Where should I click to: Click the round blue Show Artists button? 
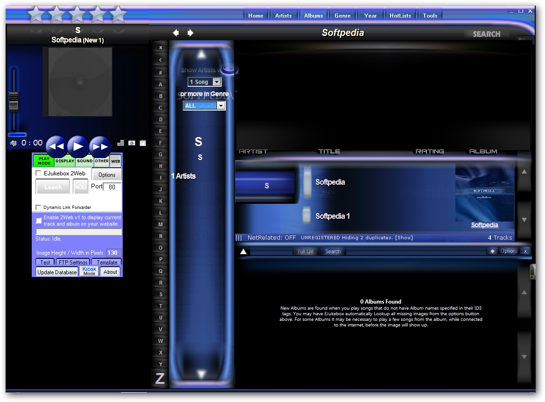tap(230, 70)
